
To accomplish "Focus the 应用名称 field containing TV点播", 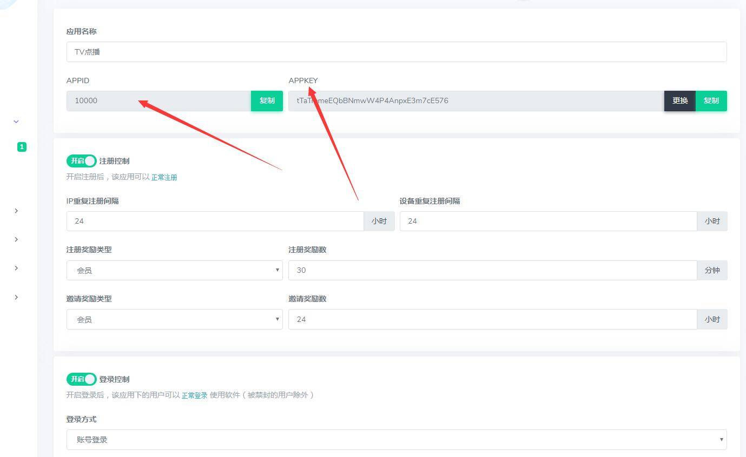I will click(x=397, y=52).
